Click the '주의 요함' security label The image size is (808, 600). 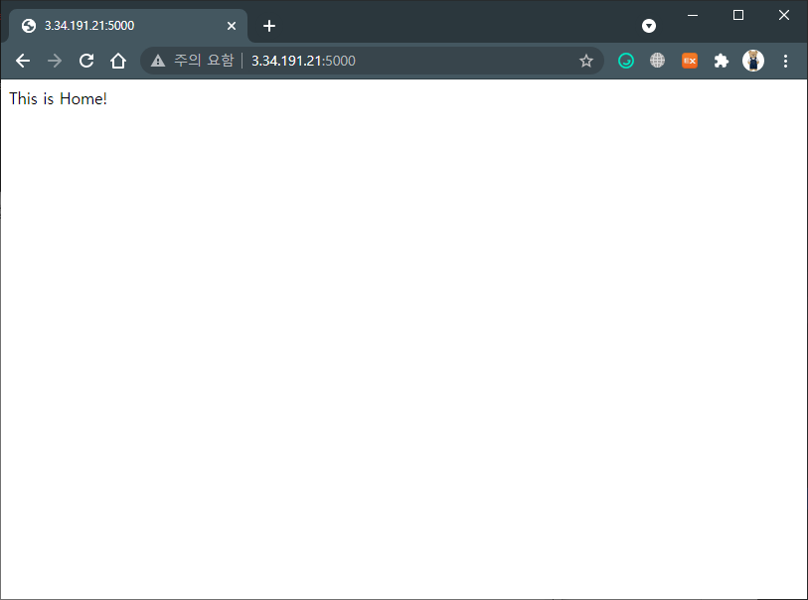[204, 61]
